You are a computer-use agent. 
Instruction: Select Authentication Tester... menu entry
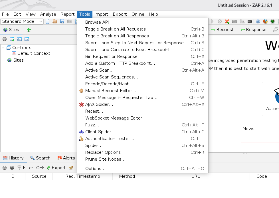143,139
